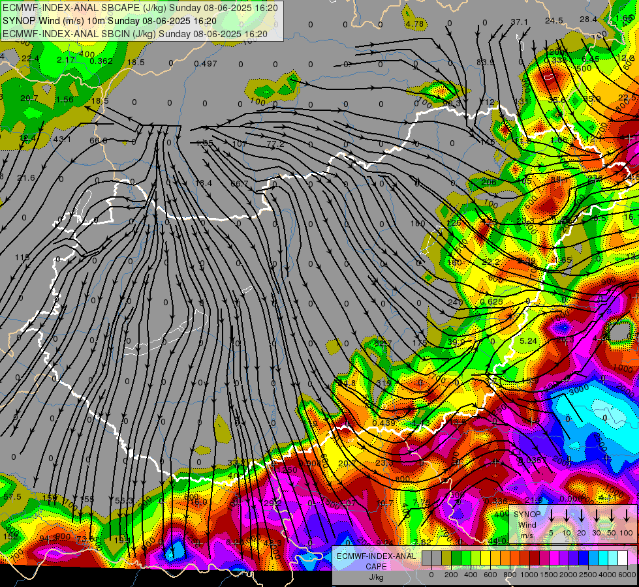Click the map value '5.24'
639x587 pixels.
pyautogui.click(x=529, y=340)
